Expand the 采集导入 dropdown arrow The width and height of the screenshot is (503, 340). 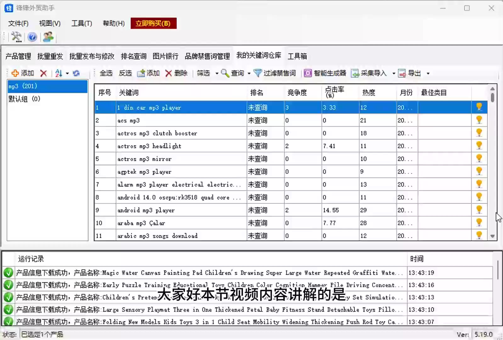pos(393,74)
